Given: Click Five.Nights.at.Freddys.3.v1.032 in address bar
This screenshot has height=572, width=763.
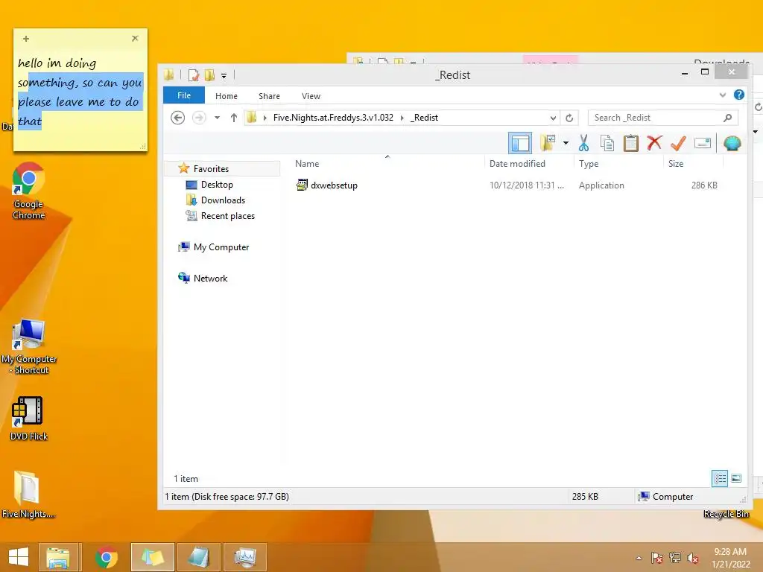Looking at the screenshot, I should pos(333,118).
